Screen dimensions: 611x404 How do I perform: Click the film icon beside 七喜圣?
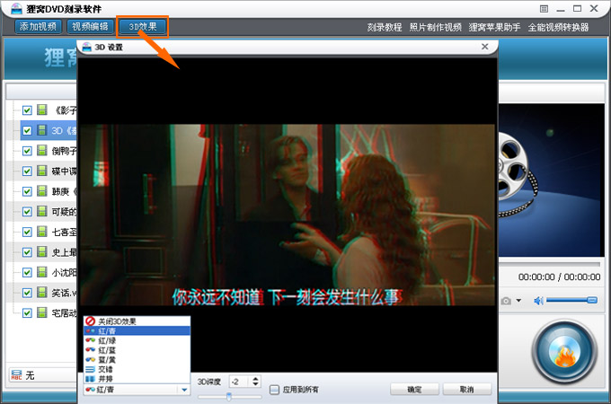click(x=42, y=232)
